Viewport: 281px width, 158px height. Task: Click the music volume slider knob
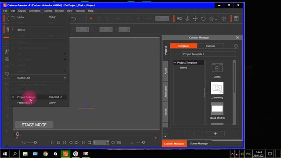pos(144,142)
